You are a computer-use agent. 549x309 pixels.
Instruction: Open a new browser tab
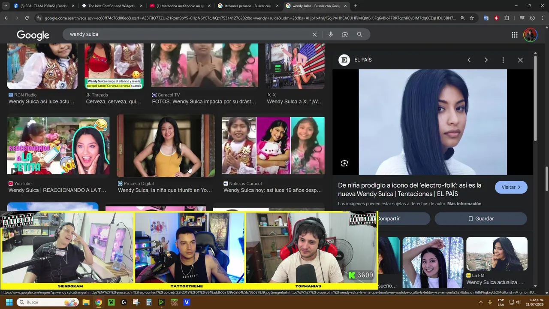tap(356, 6)
